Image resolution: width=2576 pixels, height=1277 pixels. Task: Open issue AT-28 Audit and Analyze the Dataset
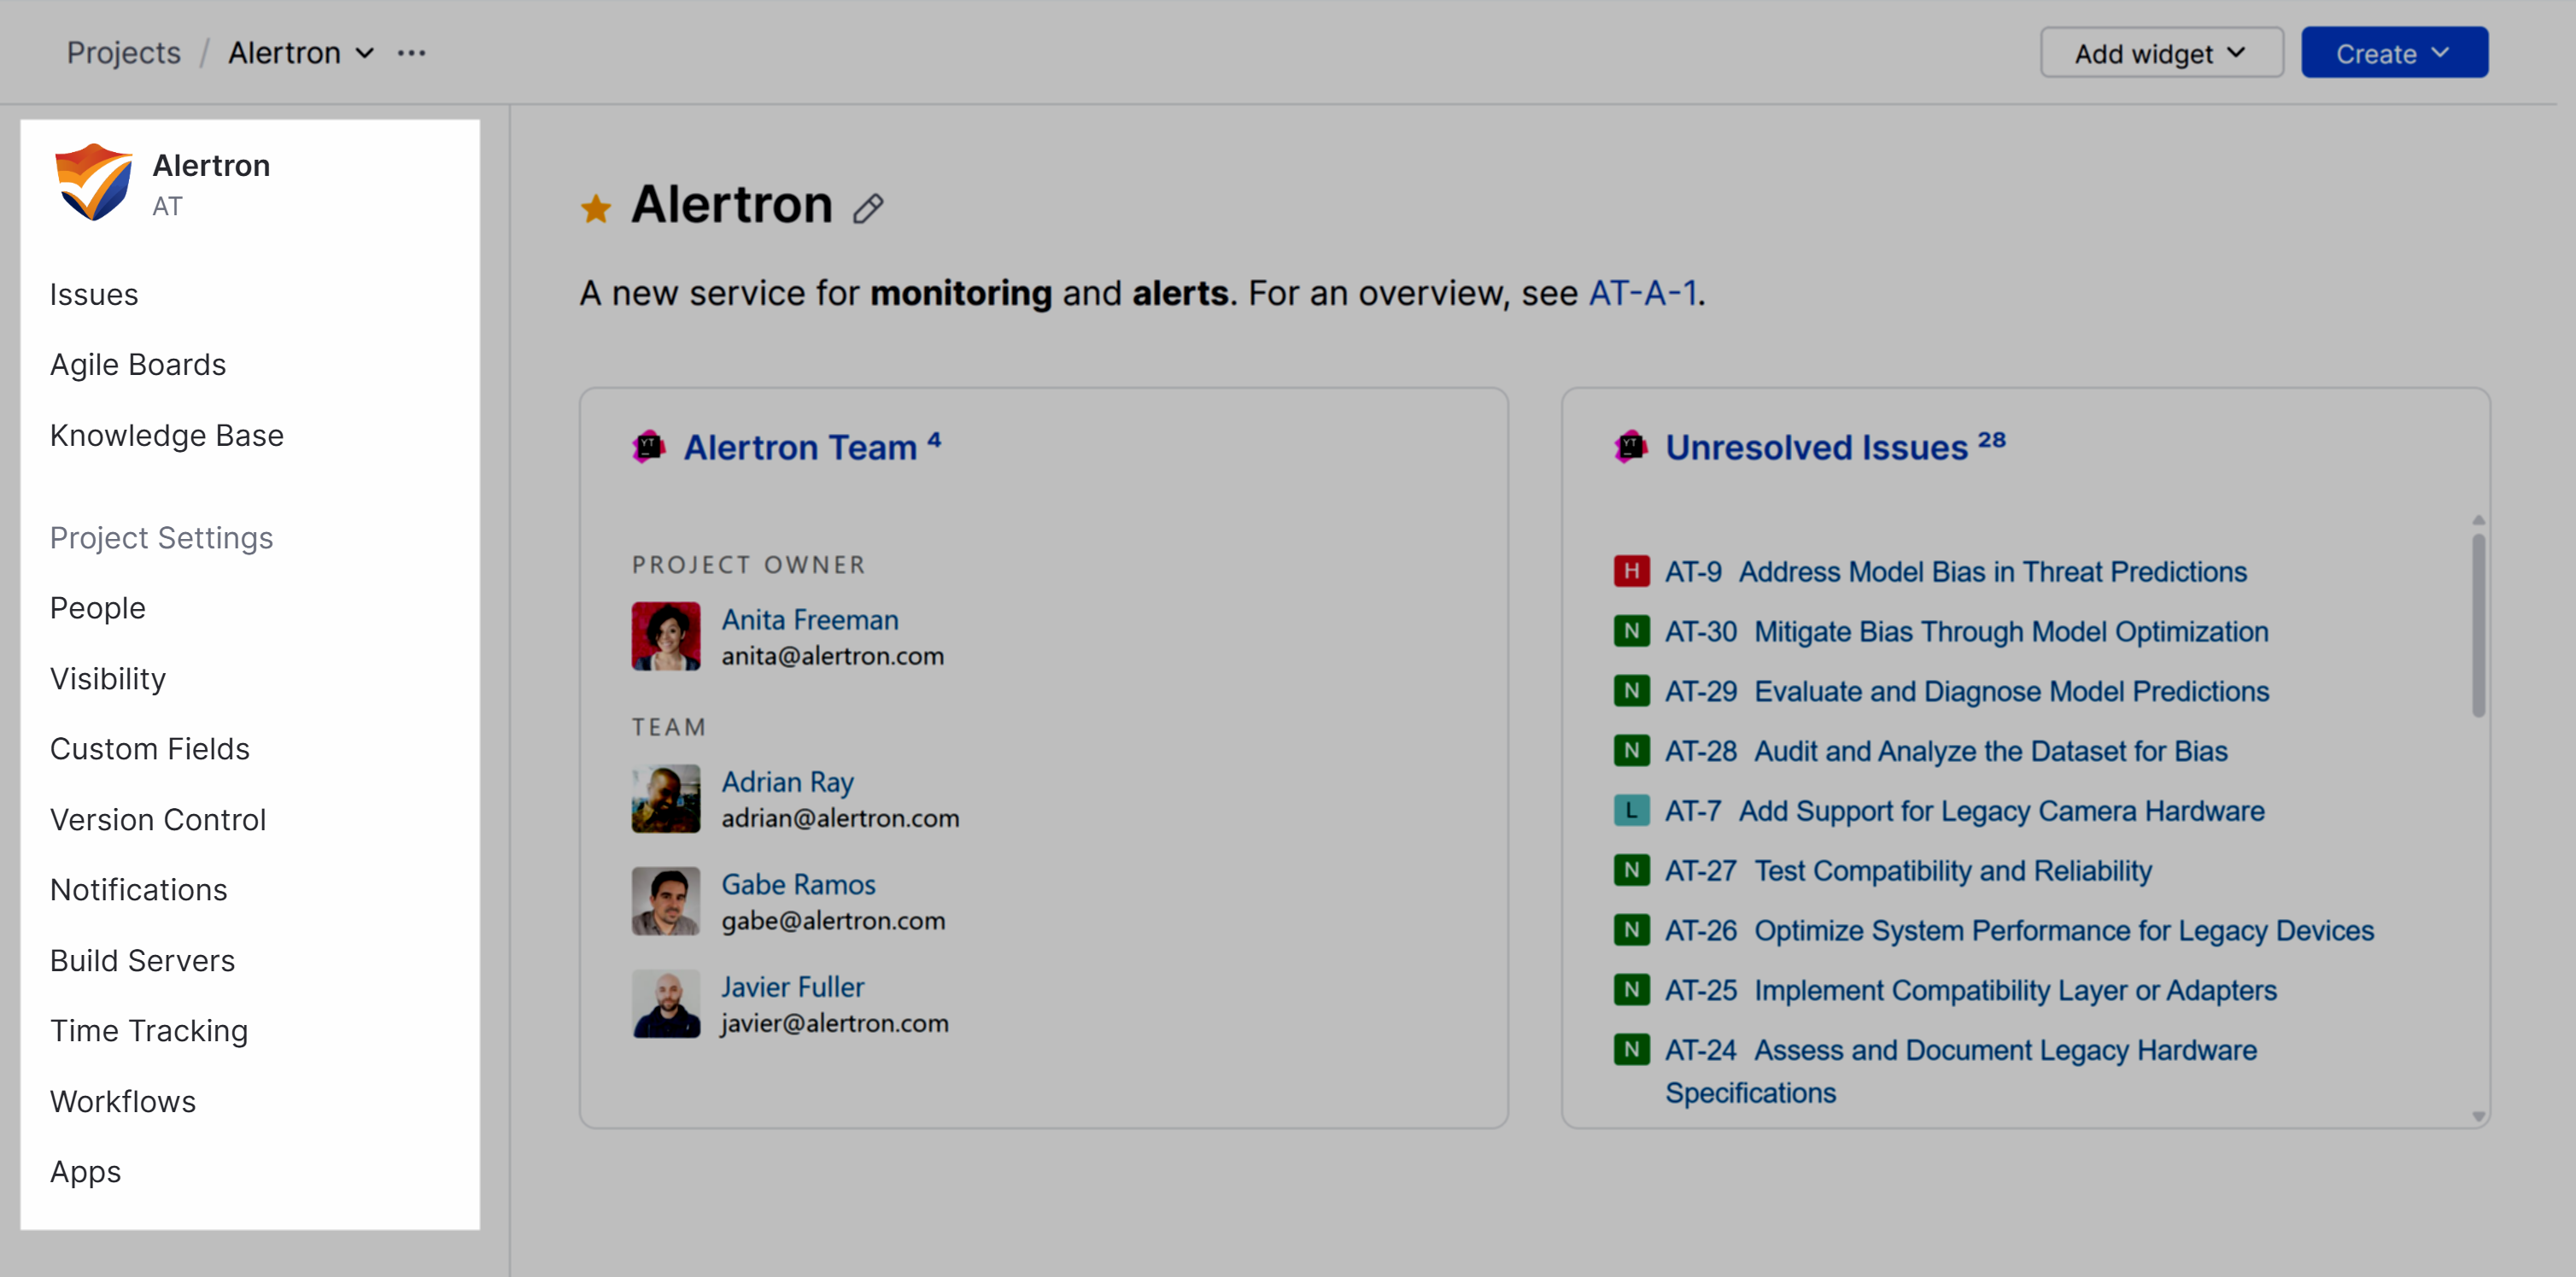pos(1990,751)
